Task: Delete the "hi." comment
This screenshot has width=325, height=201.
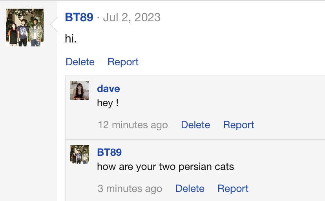Action: pyautogui.click(x=80, y=62)
